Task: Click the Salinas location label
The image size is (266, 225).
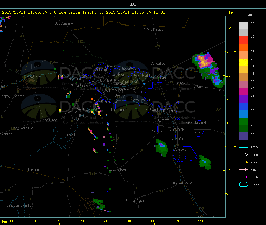Action: pyautogui.click(x=51, y=120)
